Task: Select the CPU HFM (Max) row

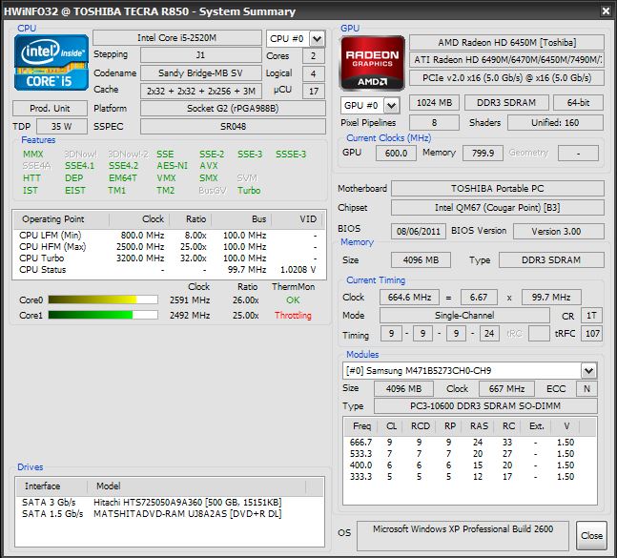Action: coord(169,247)
